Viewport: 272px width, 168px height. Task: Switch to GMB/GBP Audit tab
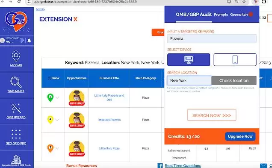194,15
